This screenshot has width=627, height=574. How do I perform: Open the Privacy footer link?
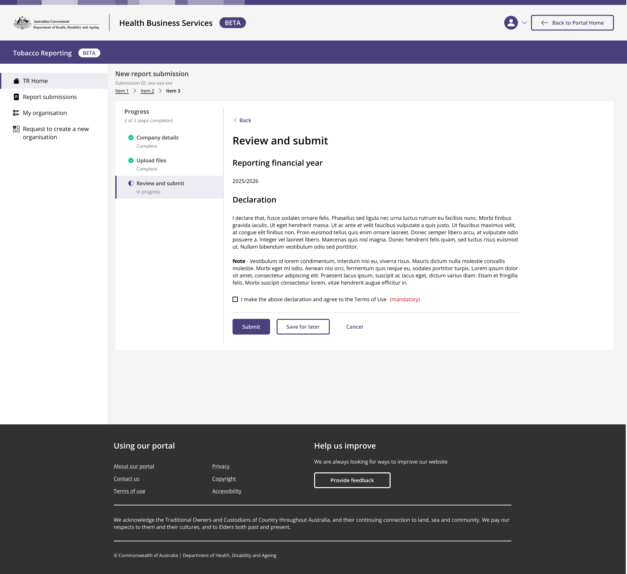click(221, 466)
